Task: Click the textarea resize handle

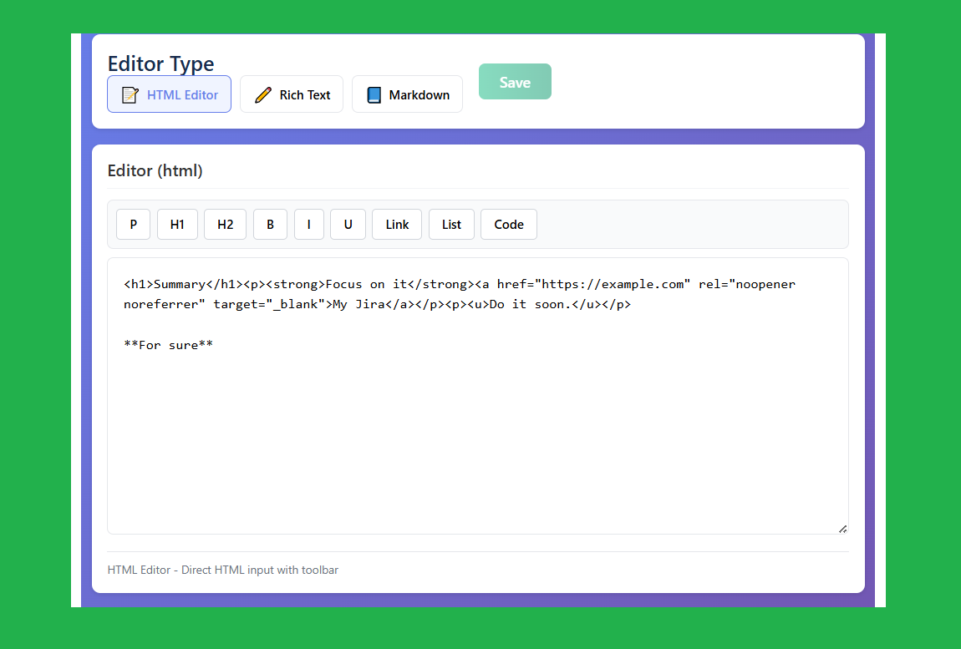Action: coord(843,528)
